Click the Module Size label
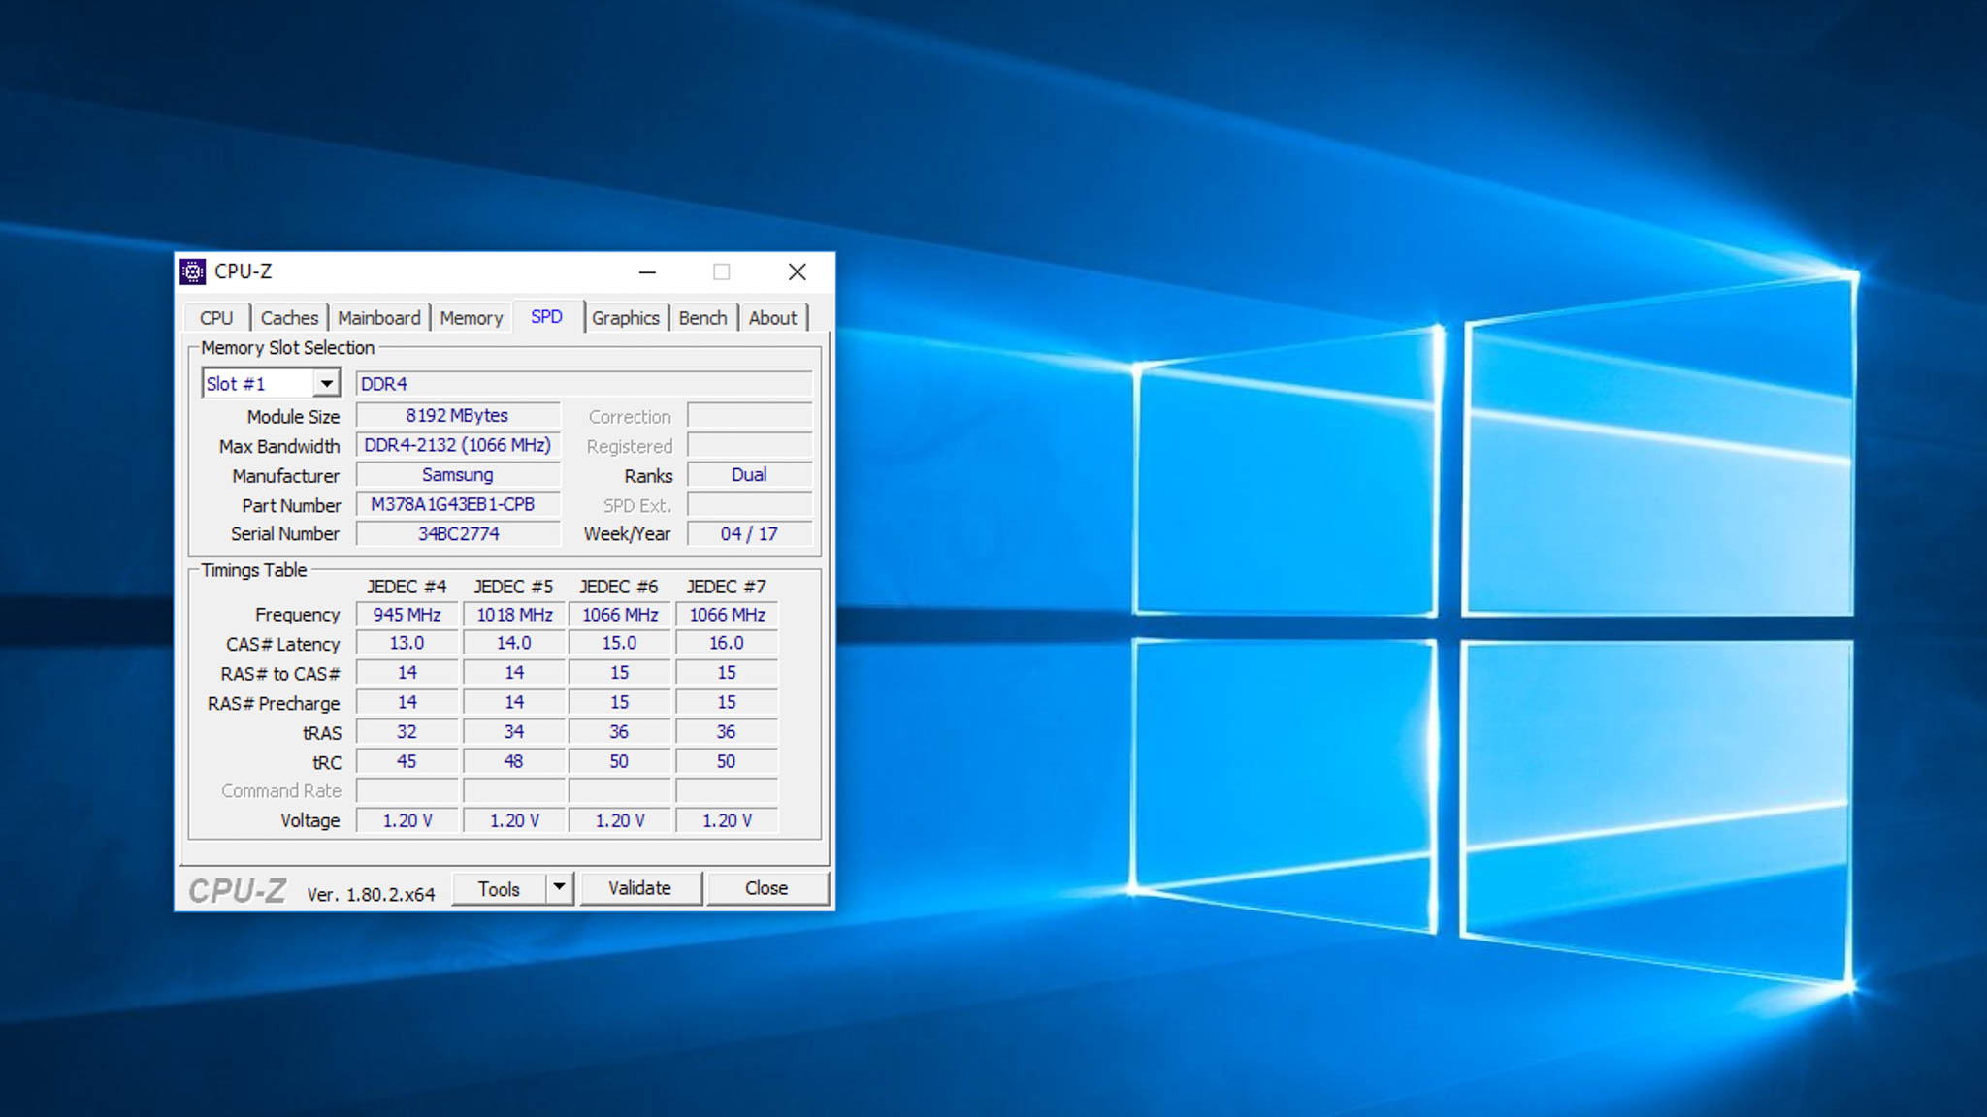1987x1117 pixels. point(293,417)
